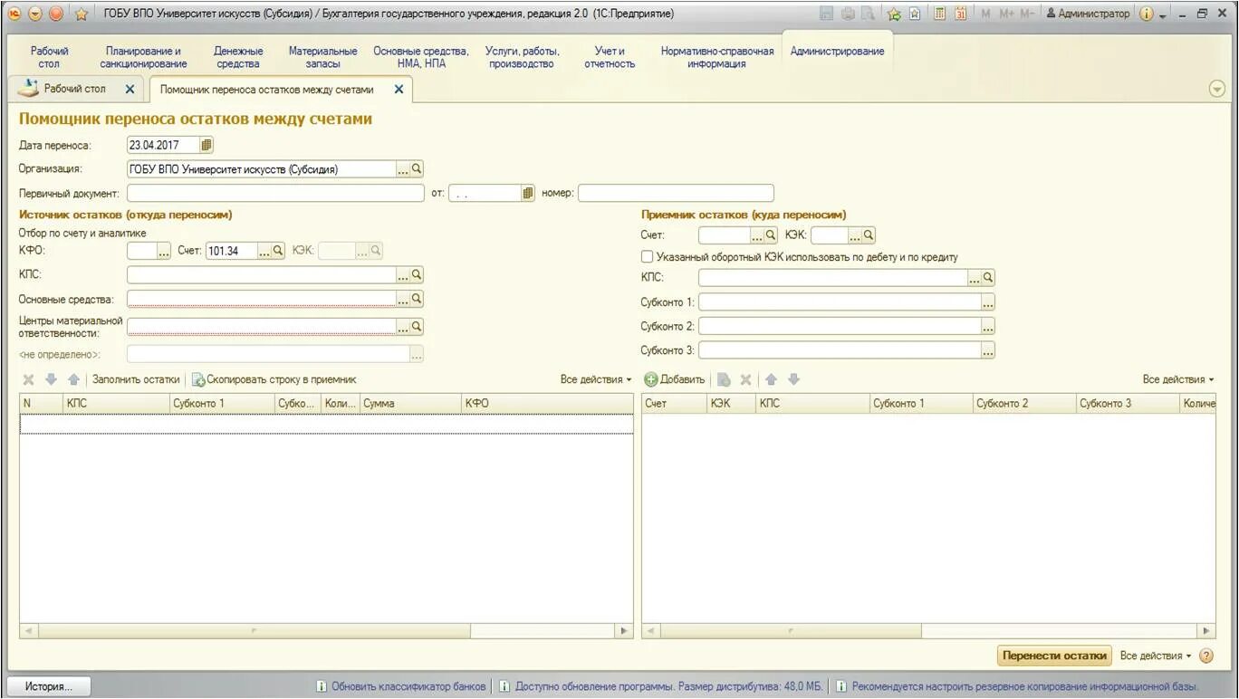Open the Учет и отчетность section
Image resolution: width=1239 pixels, height=699 pixels.
tap(610, 57)
